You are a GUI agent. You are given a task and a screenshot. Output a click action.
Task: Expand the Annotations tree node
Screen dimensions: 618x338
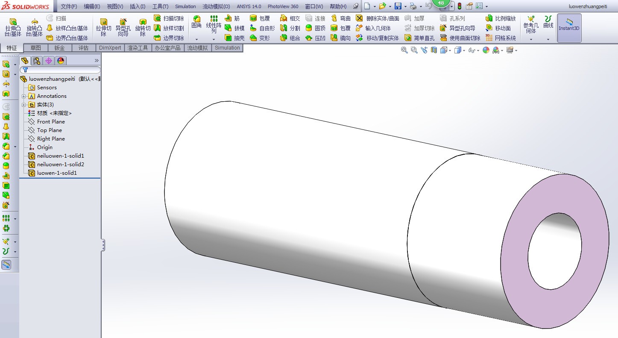coord(24,96)
